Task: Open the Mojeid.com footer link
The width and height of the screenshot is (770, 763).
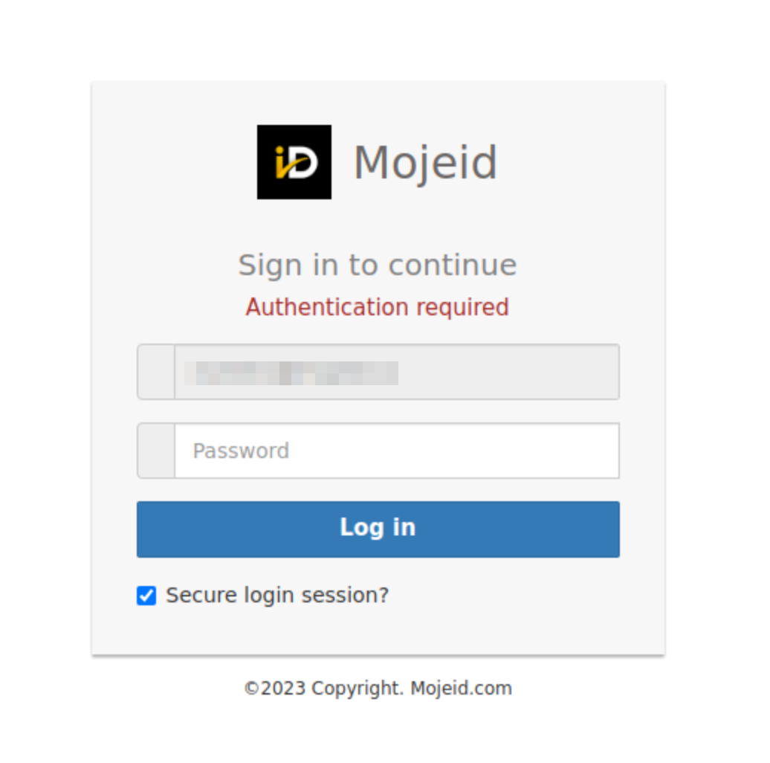Action: (x=461, y=689)
